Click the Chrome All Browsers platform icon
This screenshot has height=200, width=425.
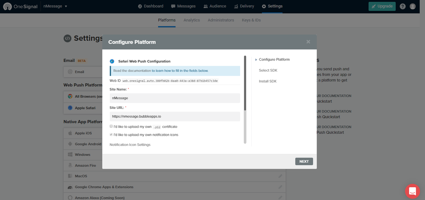click(70, 96)
